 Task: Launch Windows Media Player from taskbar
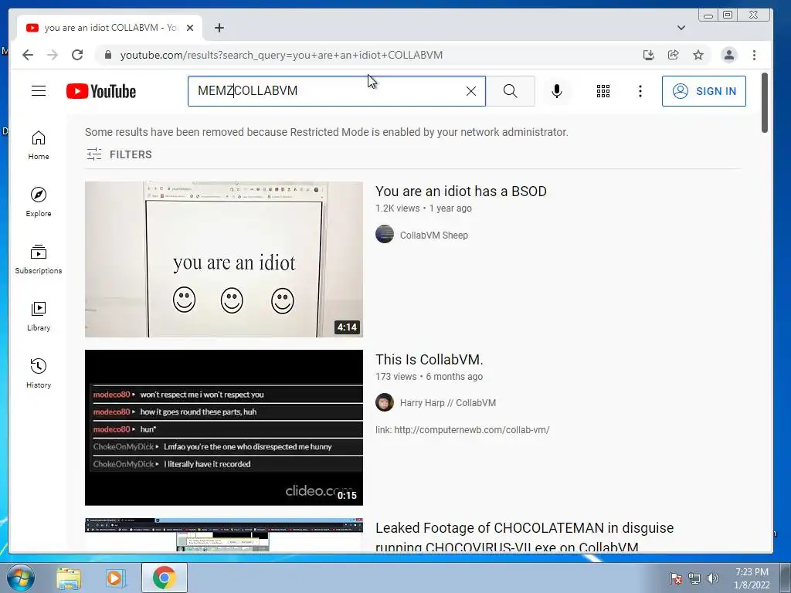point(116,578)
